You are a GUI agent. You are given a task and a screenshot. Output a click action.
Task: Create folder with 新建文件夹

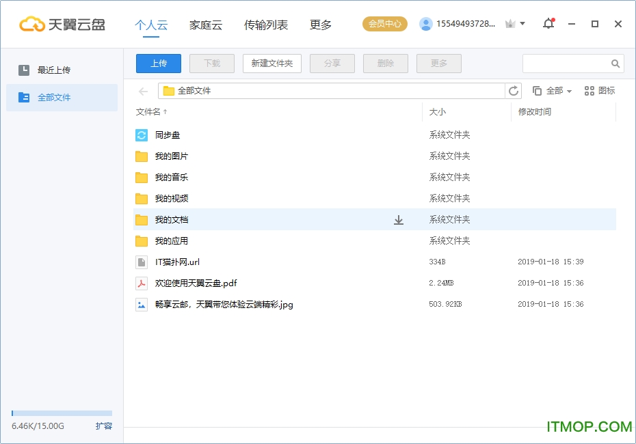pos(272,64)
